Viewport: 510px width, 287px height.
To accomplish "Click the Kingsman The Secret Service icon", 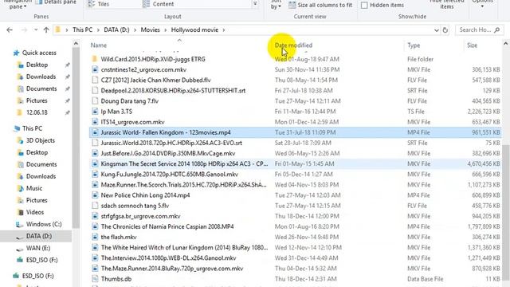I will pos(95,163).
